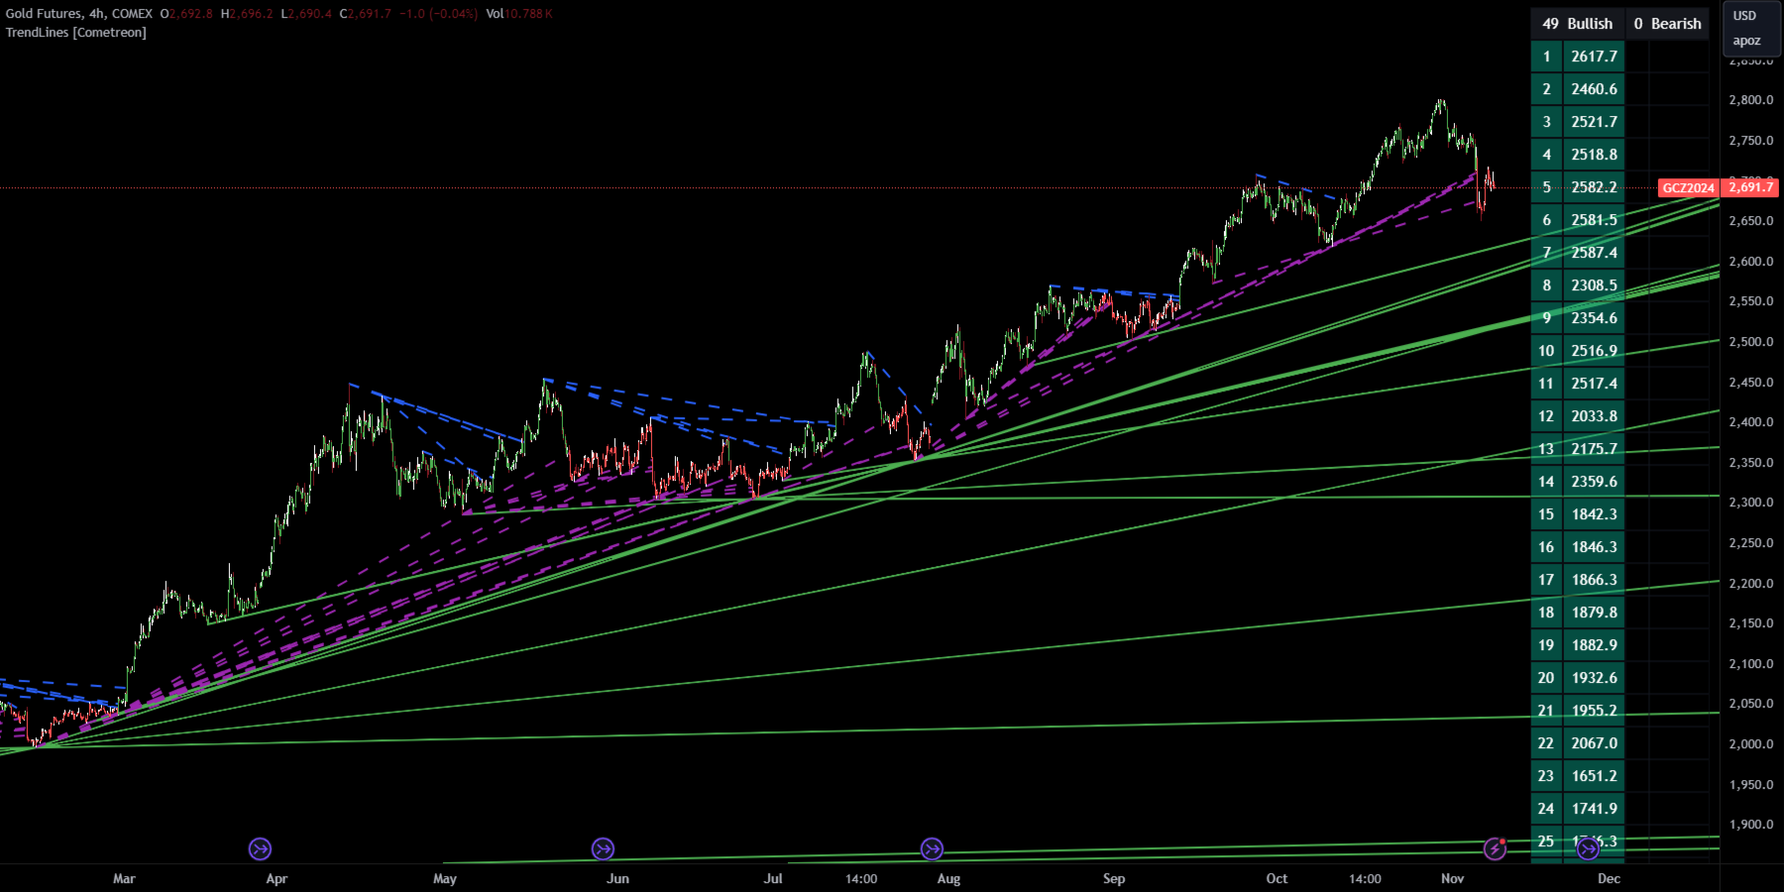Click the 2,400.0 price axis label
This screenshot has height=892, width=1784.
(1751, 422)
